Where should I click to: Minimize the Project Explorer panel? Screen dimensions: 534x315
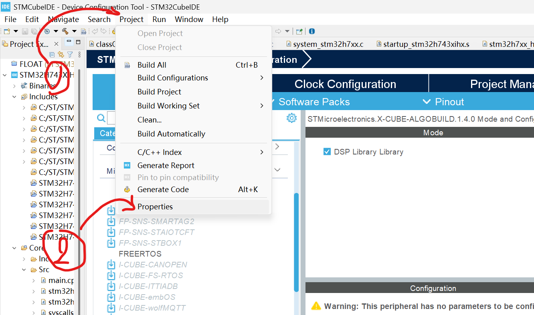(69, 42)
